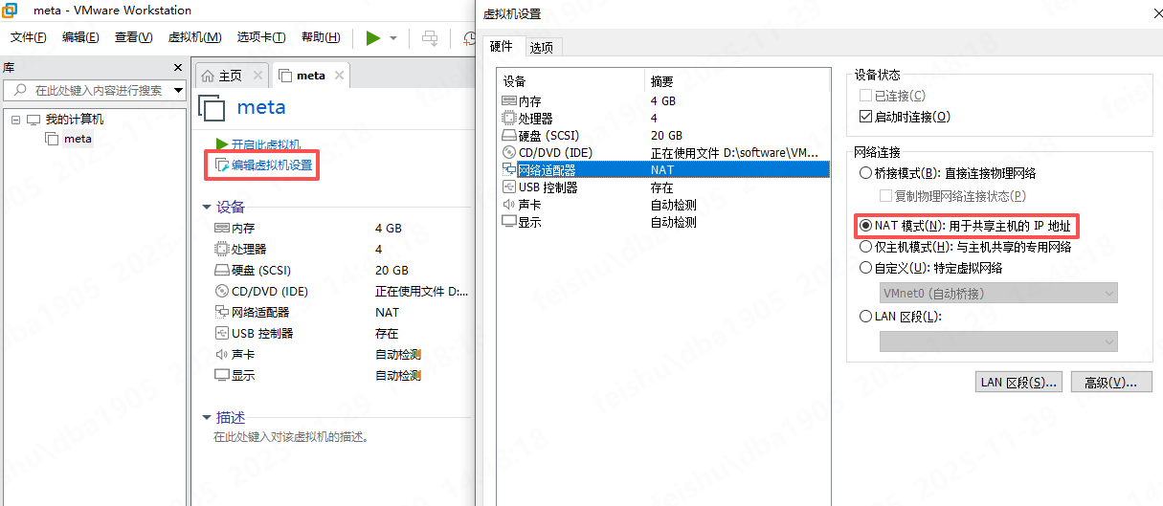1163x506 pixels.
Task: Select CD/DVD (IDE) icon in settings list
Action: [509, 153]
